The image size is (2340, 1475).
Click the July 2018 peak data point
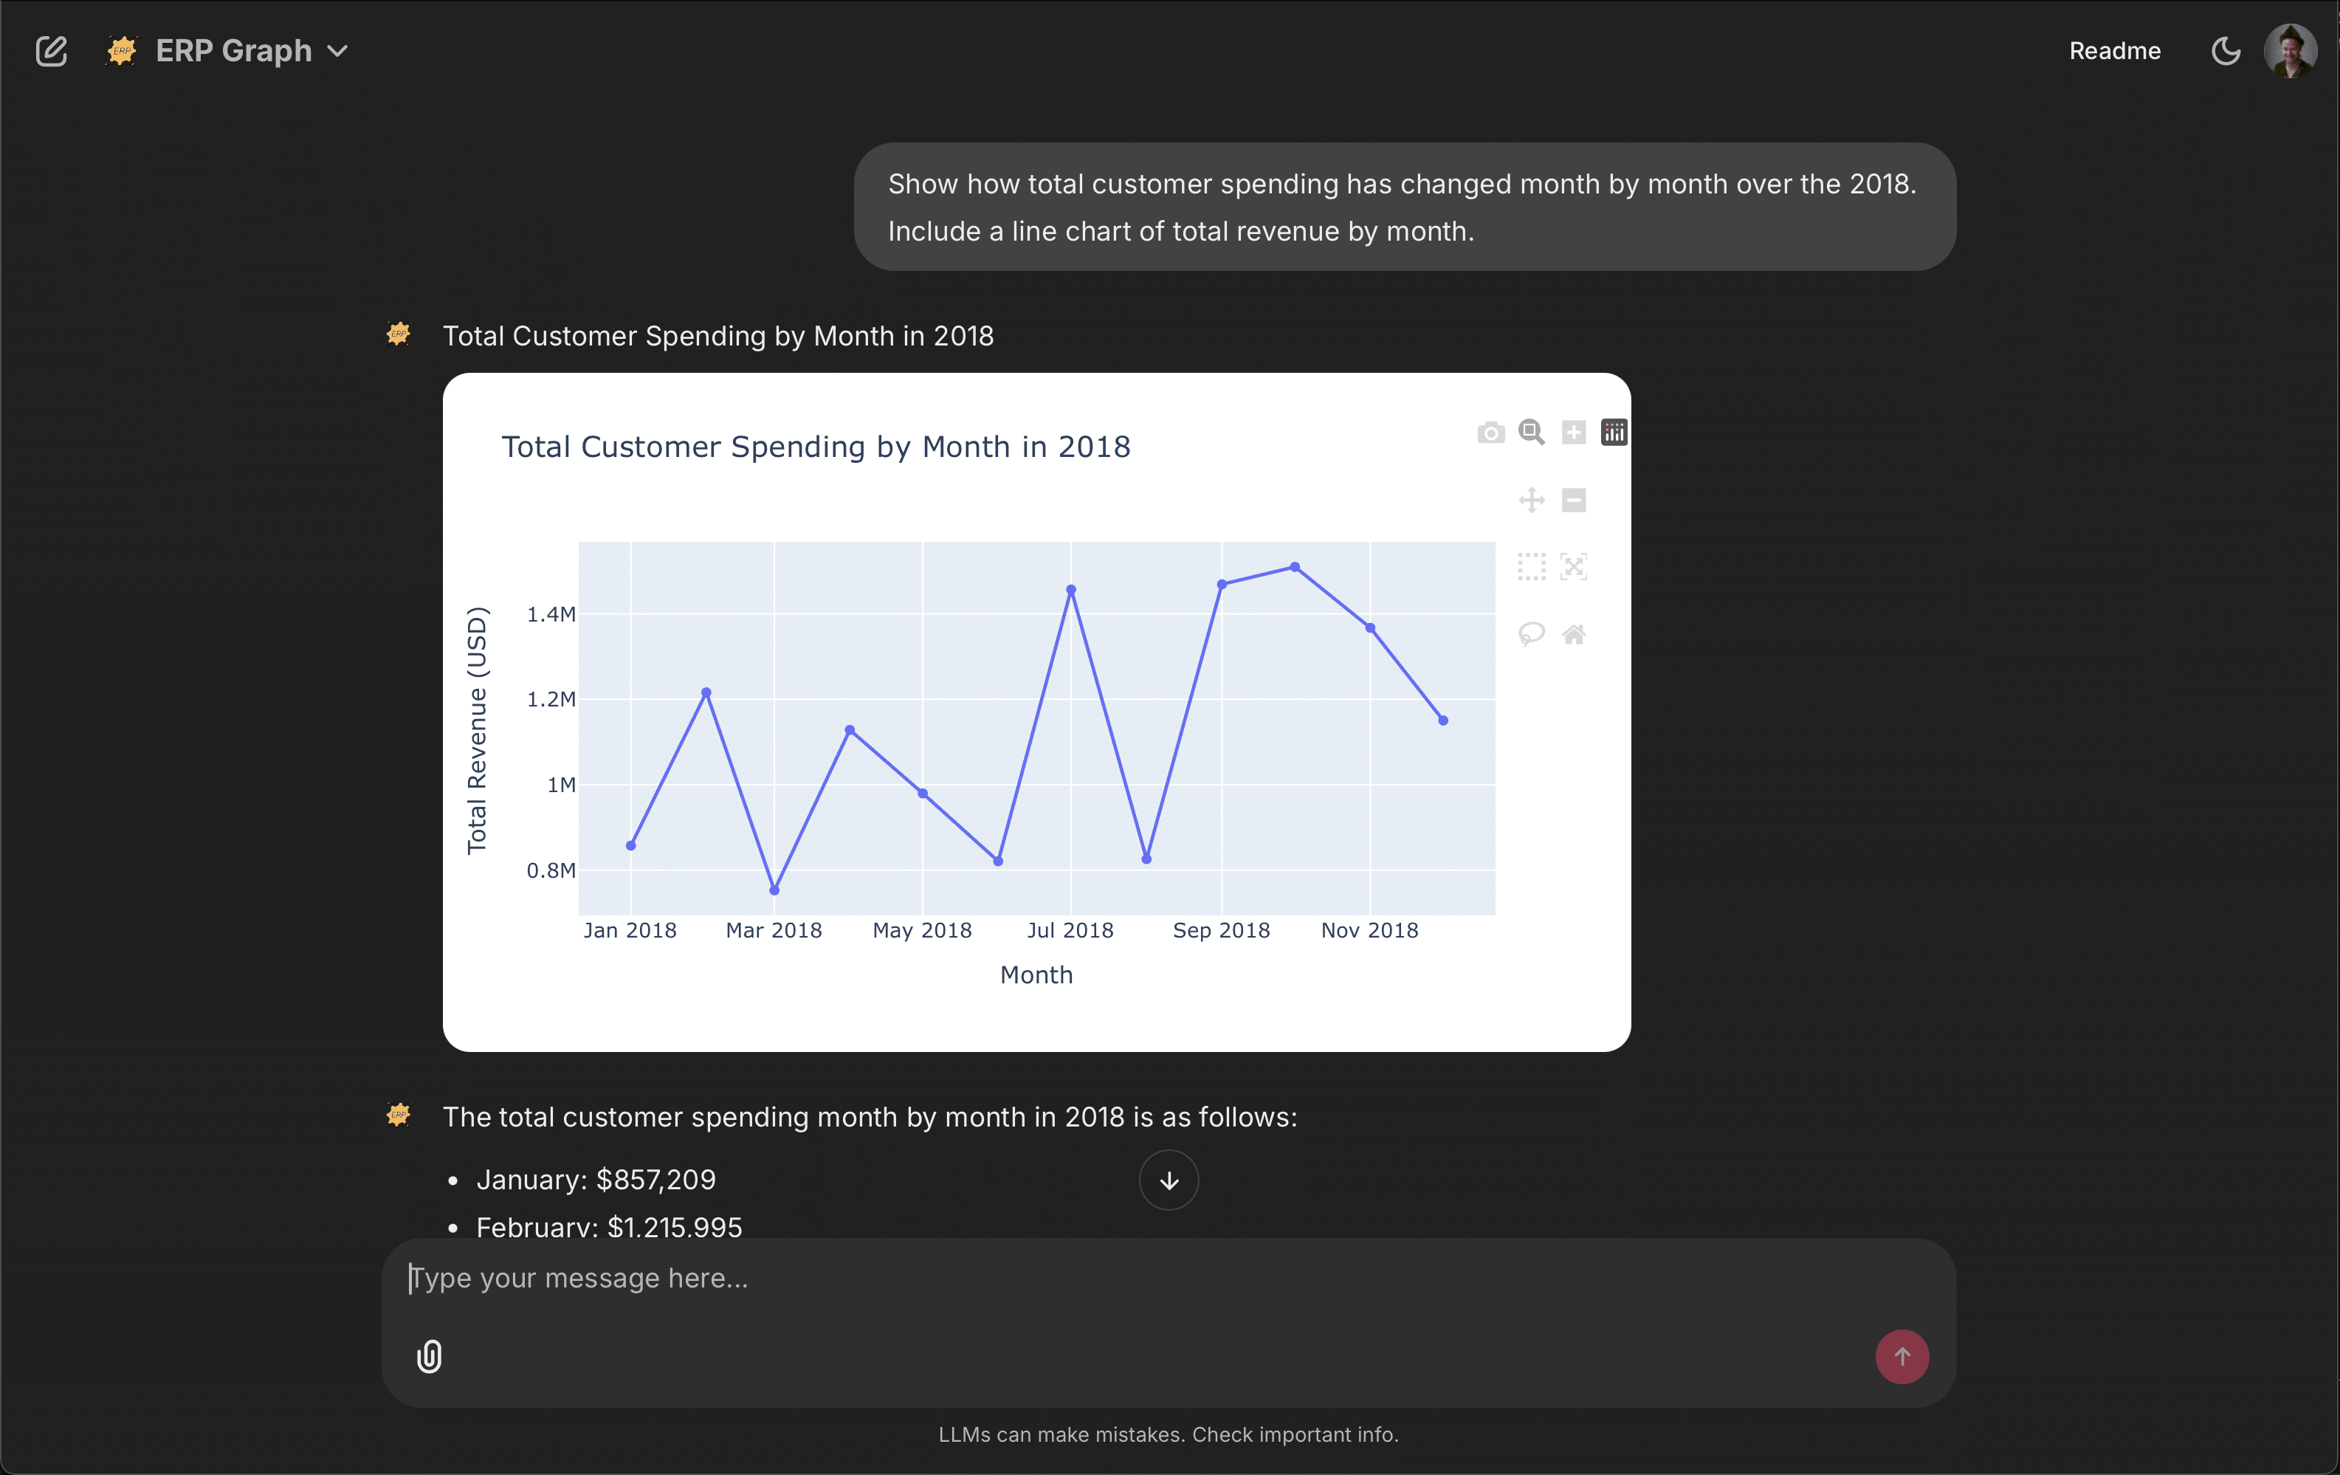pyautogui.click(x=1071, y=590)
